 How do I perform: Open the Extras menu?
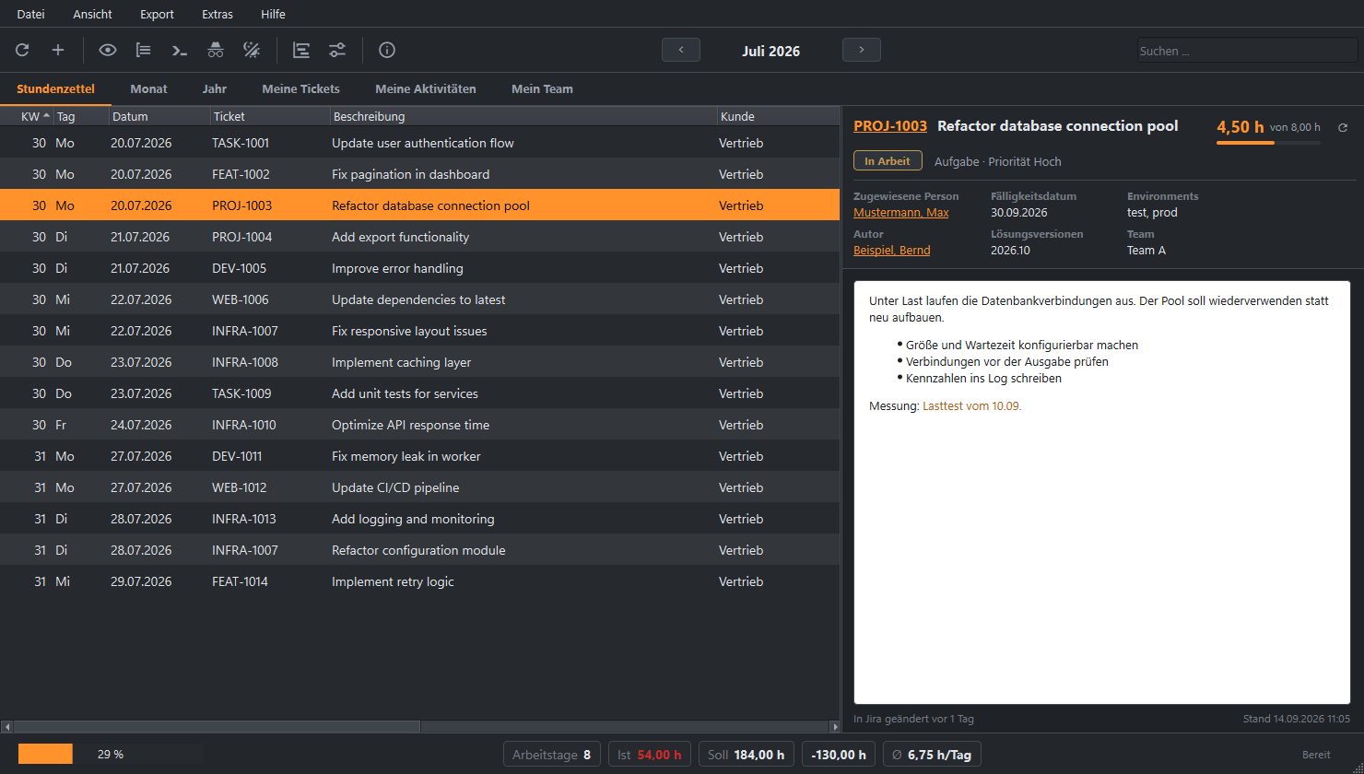[x=218, y=14]
